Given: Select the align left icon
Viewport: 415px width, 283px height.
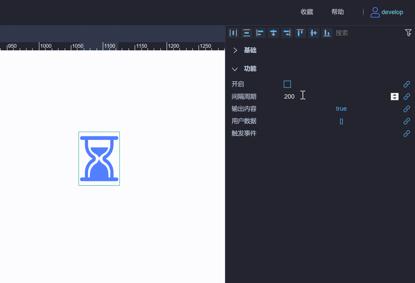Looking at the screenshot, I should [260, 33].
